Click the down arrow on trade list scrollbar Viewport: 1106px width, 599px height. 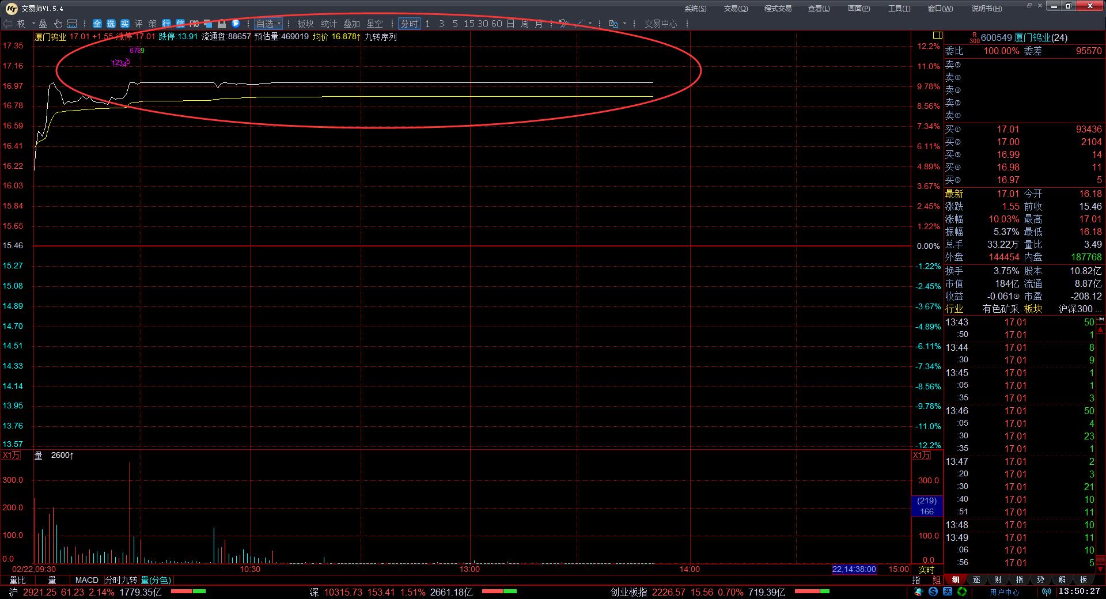(1100, 569)
